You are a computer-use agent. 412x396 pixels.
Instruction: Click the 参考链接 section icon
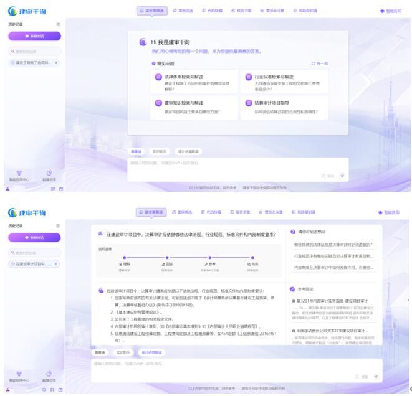pos(292,289)
